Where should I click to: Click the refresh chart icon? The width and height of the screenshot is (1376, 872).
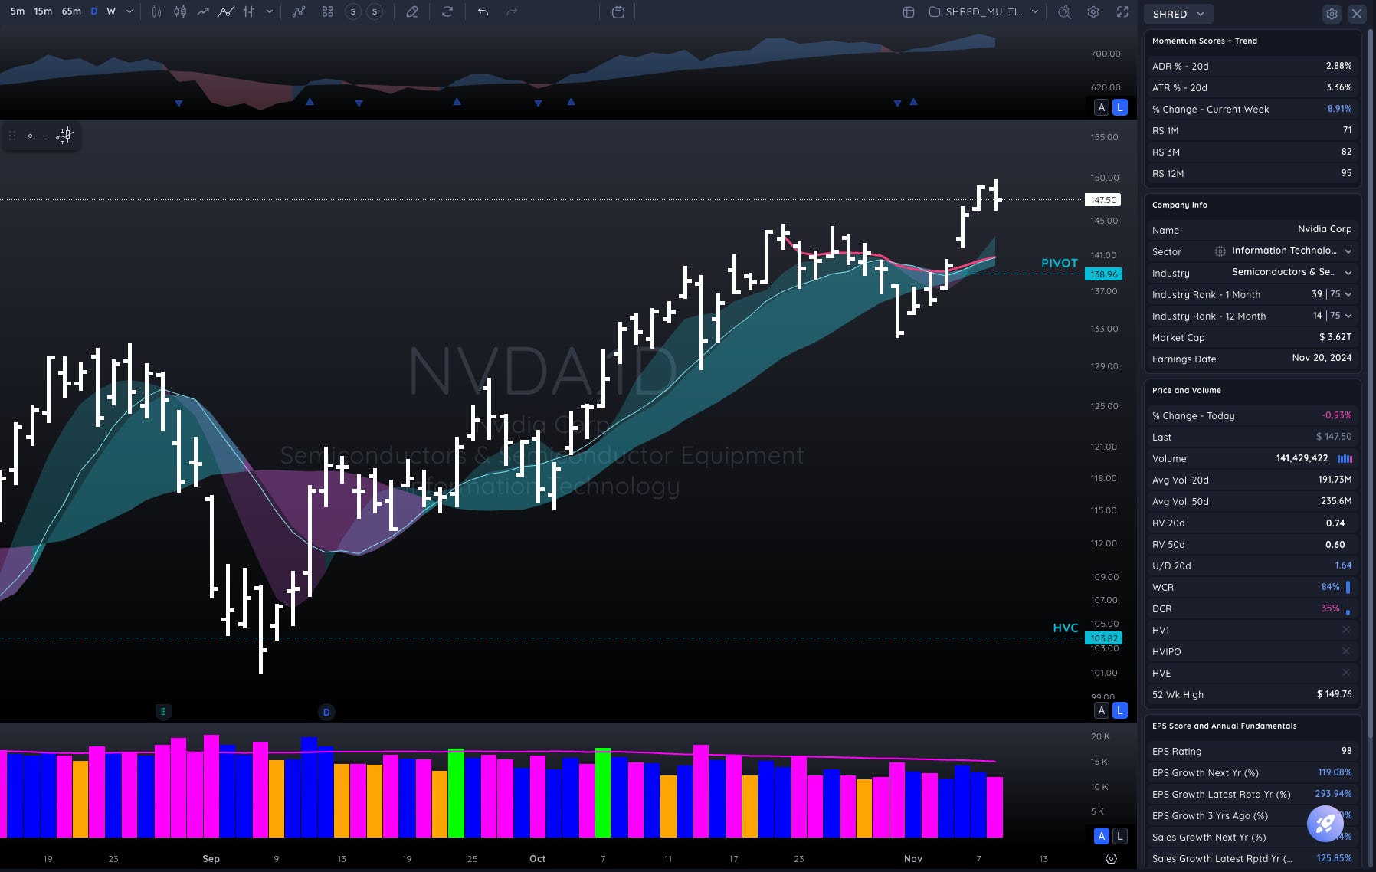pyautogui.click(x=447, y=11)
